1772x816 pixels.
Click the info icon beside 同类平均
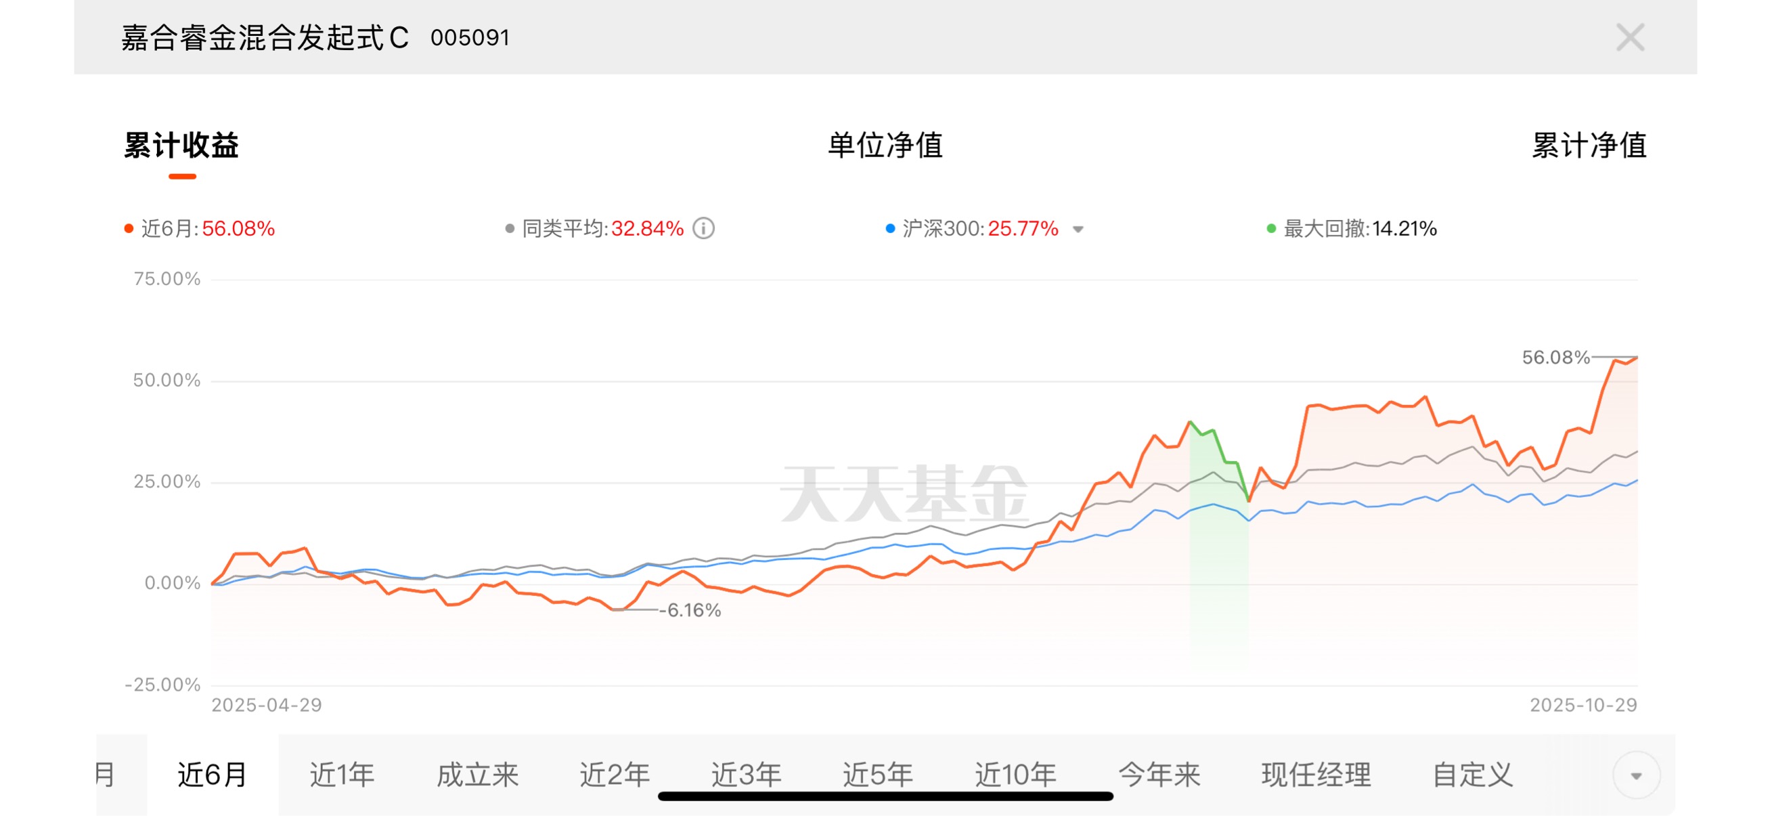(x=703, y=228)
